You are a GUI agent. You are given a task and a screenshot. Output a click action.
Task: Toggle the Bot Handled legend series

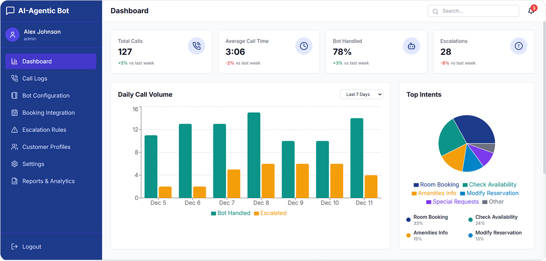230,213
